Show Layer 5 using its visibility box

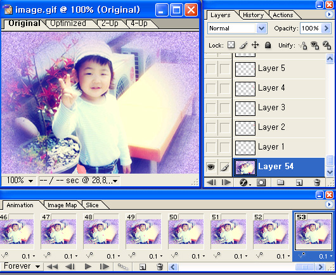[x=211, y=69]
